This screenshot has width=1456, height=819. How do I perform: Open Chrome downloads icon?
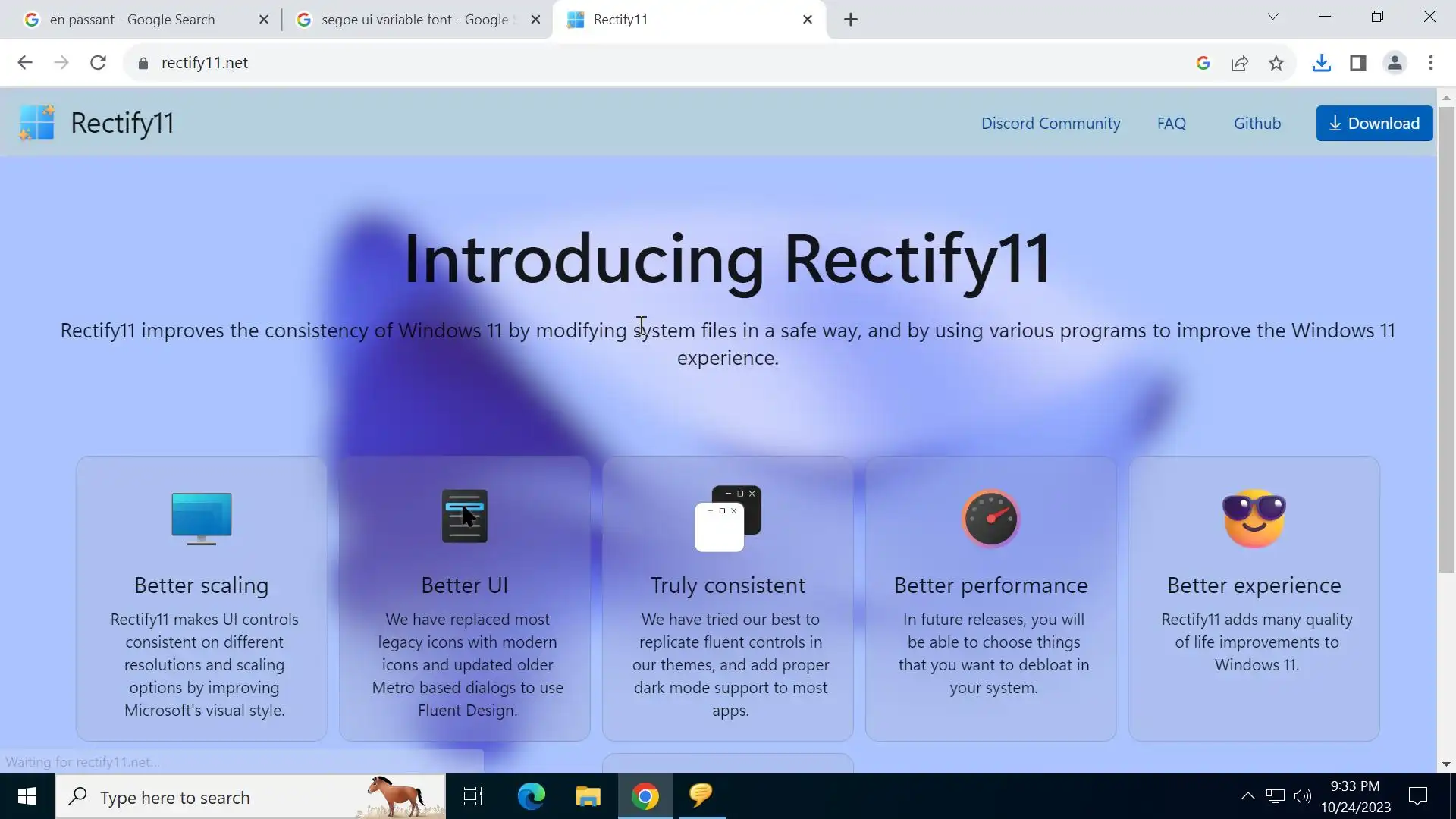pyautogui.click(x=1321, y=63)
